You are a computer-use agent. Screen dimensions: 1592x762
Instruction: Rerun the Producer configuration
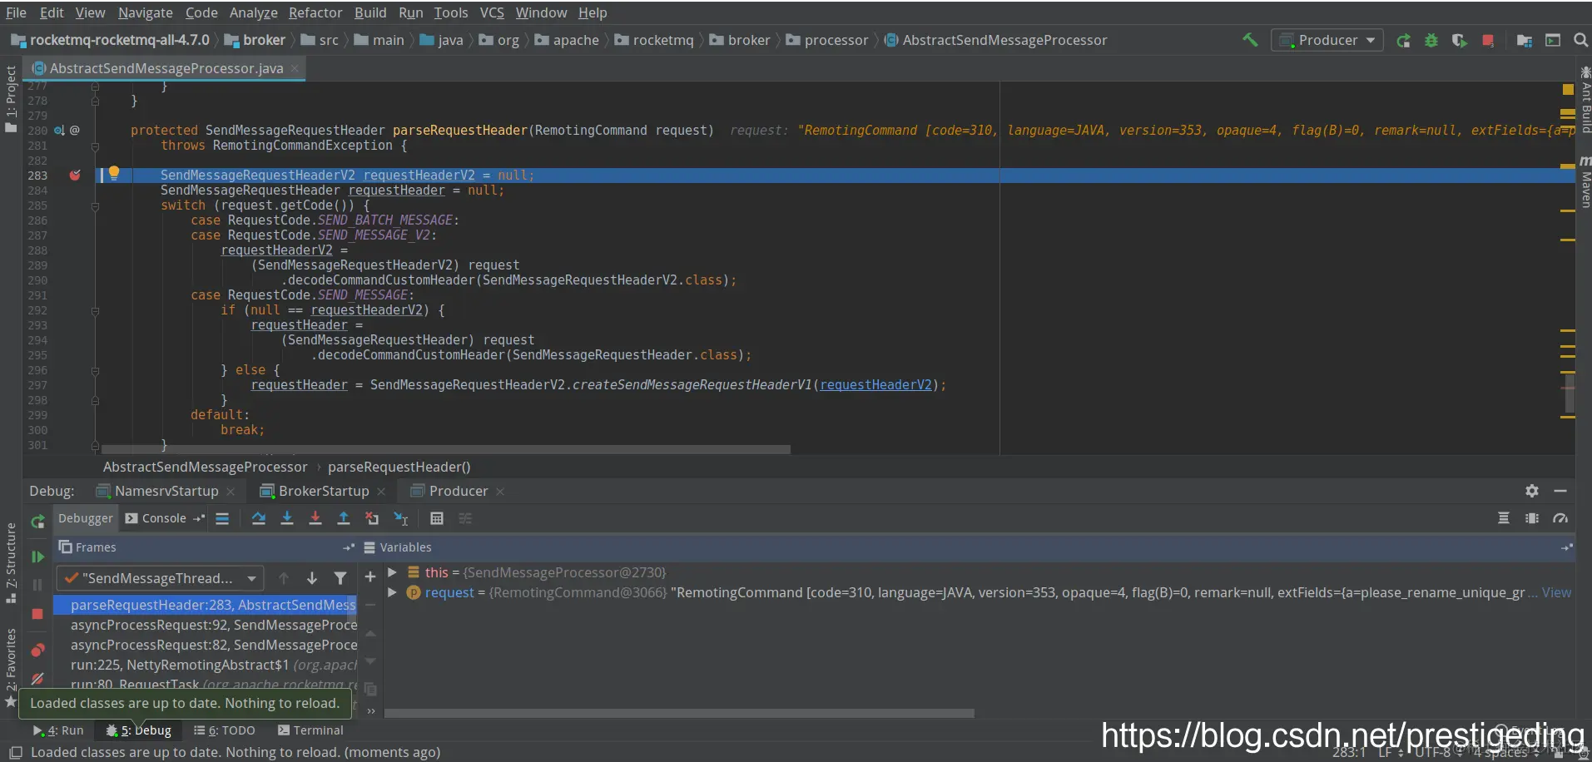coord(1403,40)
